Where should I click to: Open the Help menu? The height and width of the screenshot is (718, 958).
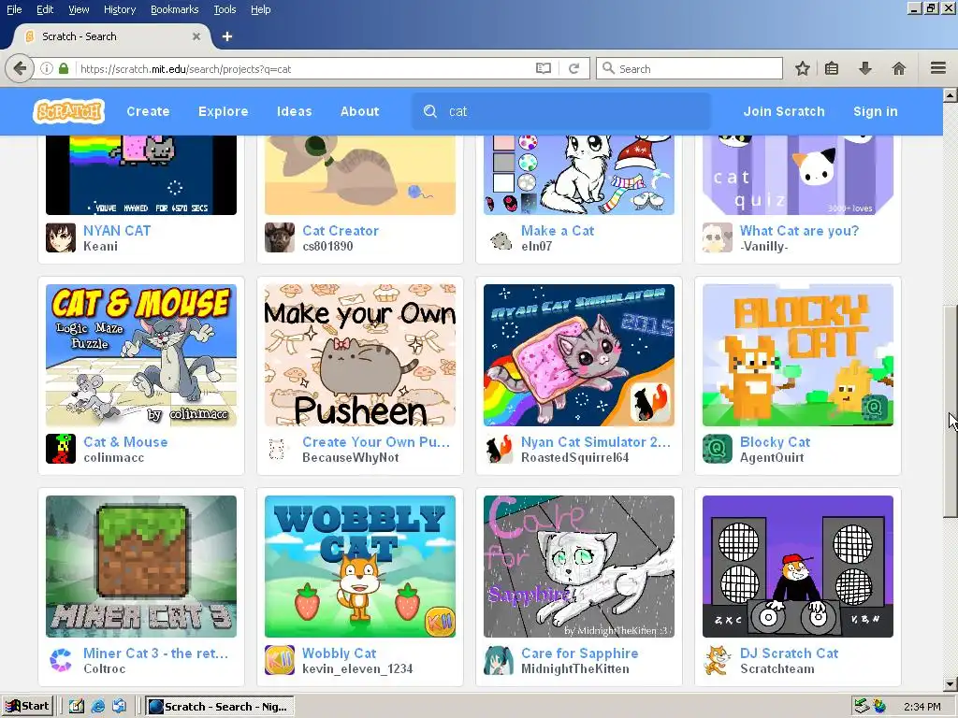[x=260, y=9]
